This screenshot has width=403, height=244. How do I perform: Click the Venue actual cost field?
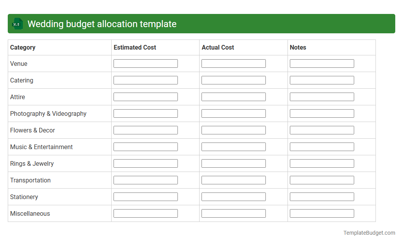(x=233, y=63)
